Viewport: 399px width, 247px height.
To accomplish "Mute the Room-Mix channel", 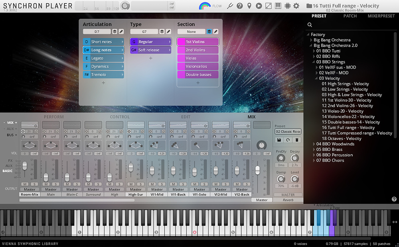I will 25,184.
